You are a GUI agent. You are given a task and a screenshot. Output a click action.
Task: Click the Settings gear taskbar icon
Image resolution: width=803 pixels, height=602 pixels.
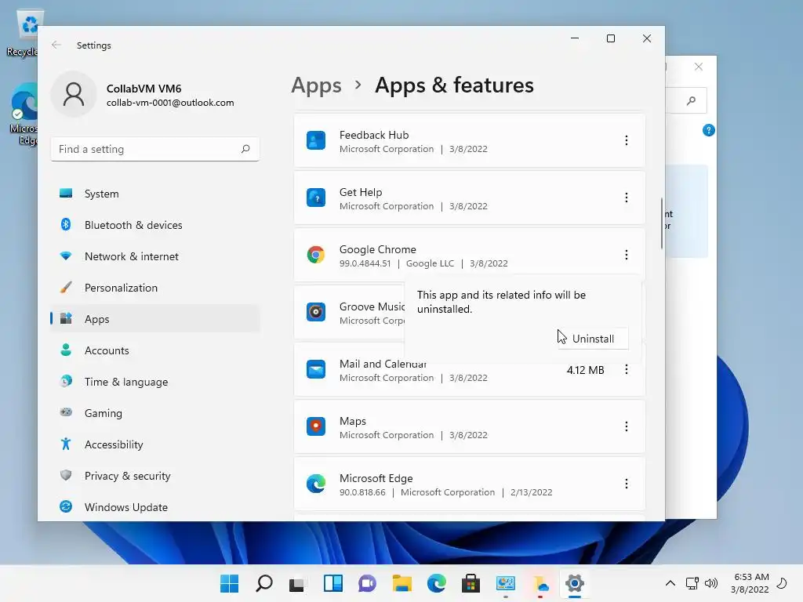click(x=575, y=583)
